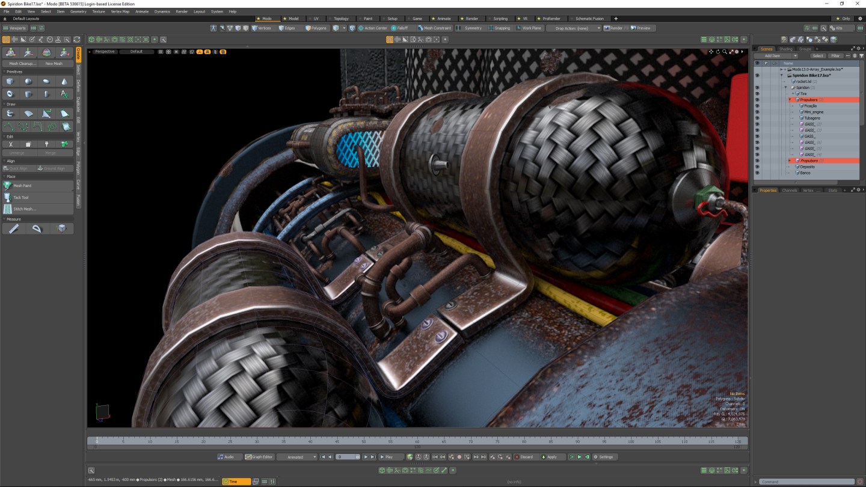Collapse the Spiridon group in scene tree
Image resolution: width=866 pixels, height=487 pixels.
coord(786,88)
